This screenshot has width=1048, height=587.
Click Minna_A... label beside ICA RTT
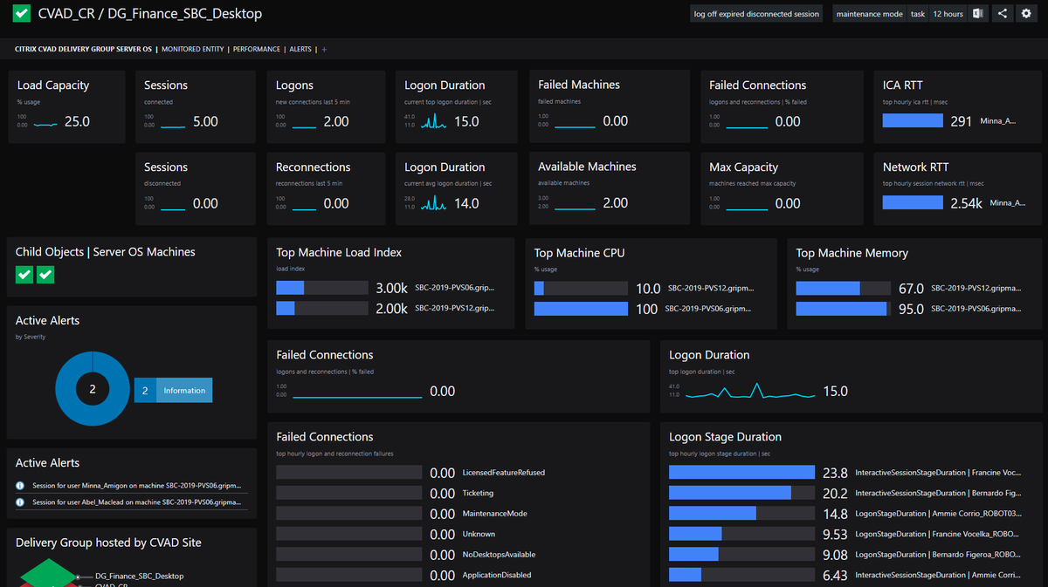(998, 121)
